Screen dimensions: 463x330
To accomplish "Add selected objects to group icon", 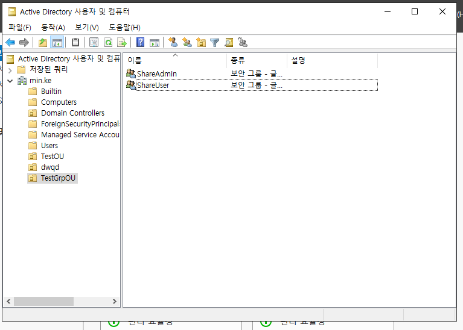I will click(243, 42).
